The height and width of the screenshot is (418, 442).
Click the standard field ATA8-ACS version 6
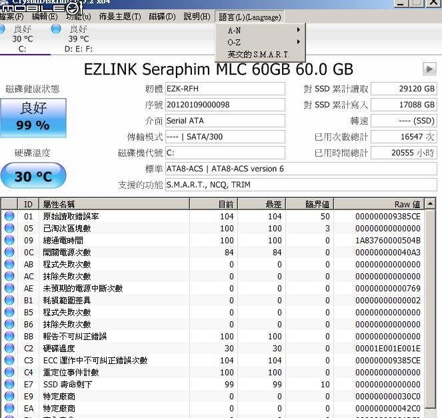click(x=301, y=169)
